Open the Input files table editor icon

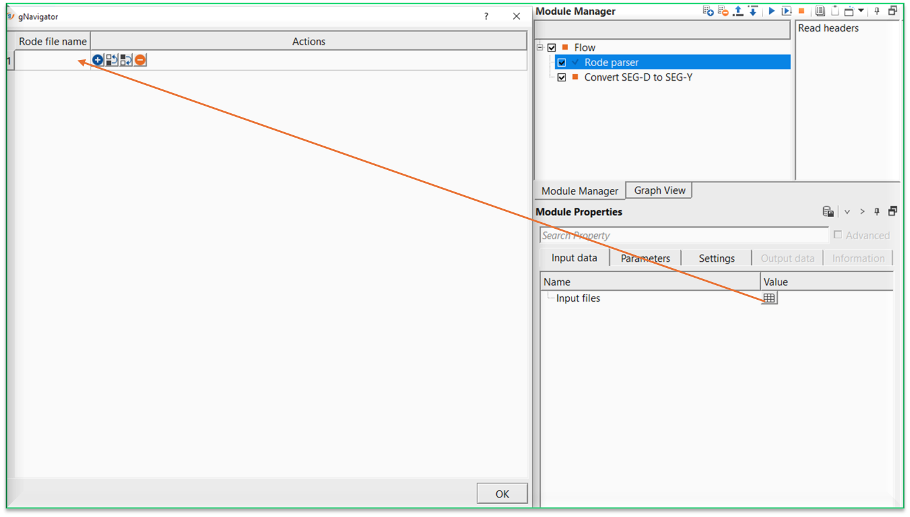(769, 298)
